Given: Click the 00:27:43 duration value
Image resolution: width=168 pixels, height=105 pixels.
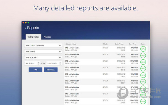Looking at the screenshot, I should point(135,103).
